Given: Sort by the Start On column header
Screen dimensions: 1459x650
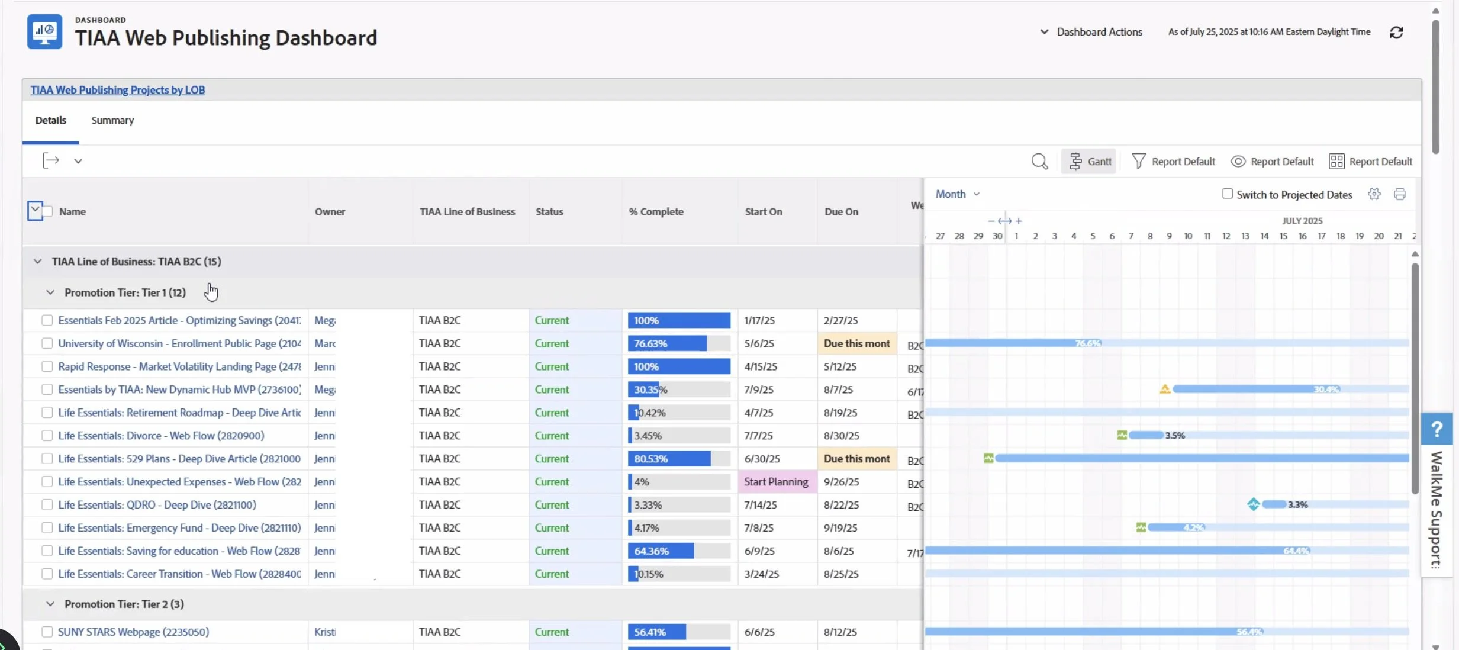Looking at the screenshot, I should (763, 211).
